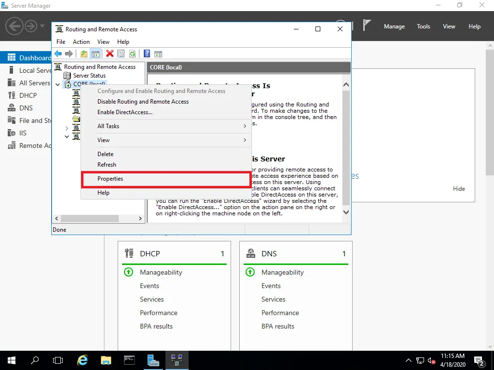Open the View menu in RRAS menu bar

(x=103, y=42)
